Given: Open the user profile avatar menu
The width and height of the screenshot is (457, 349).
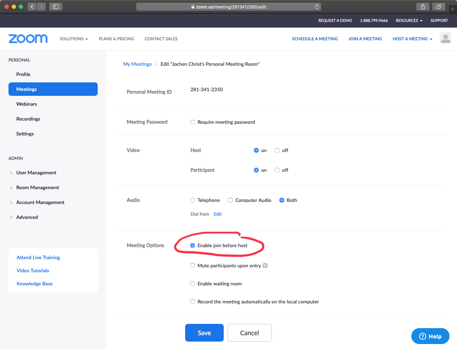Looking at the screenshot, I should point(445,38).
